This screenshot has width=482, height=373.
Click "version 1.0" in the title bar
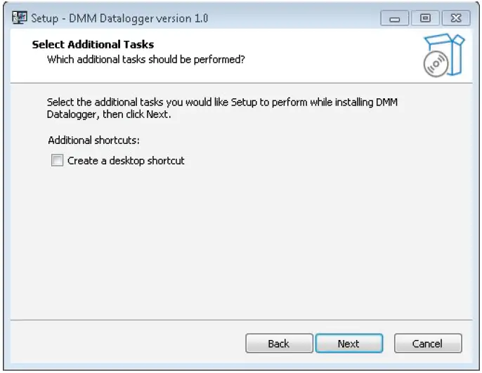click(184, 19)
